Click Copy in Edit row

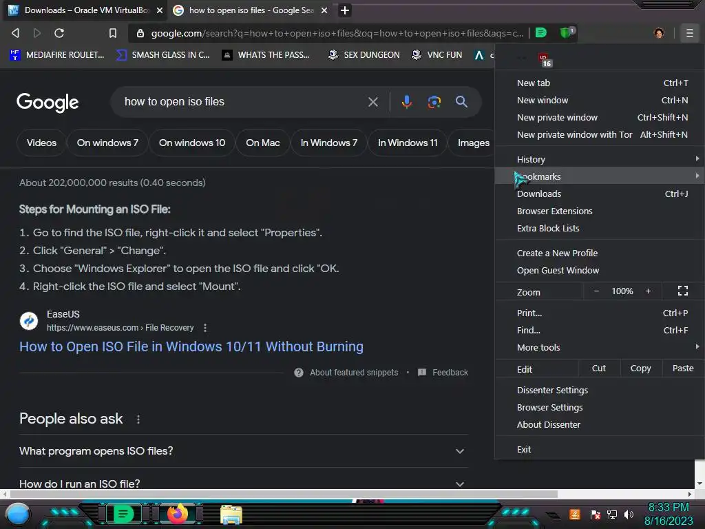[640, 369]
